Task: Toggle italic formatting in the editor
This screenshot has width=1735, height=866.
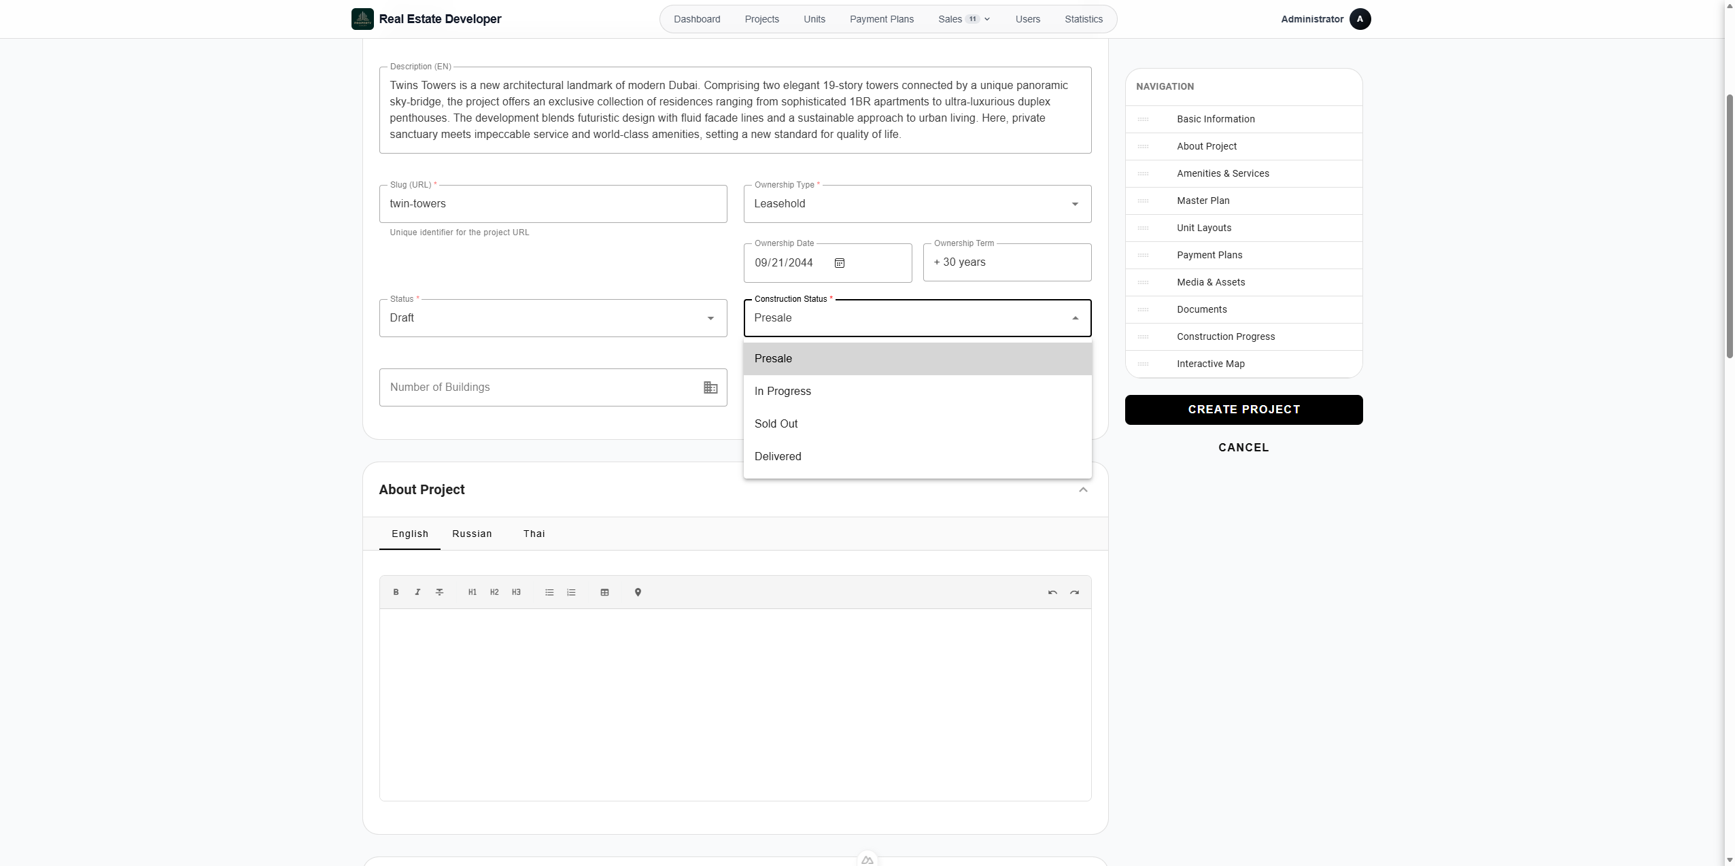Action: coord(417,592)
